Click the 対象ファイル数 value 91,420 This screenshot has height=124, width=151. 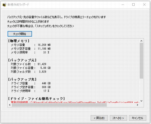pos(42,64)
